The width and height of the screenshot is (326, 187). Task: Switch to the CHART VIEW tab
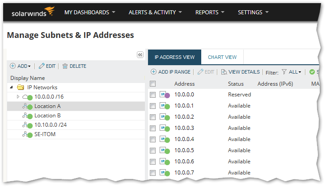tap(222, 57)
